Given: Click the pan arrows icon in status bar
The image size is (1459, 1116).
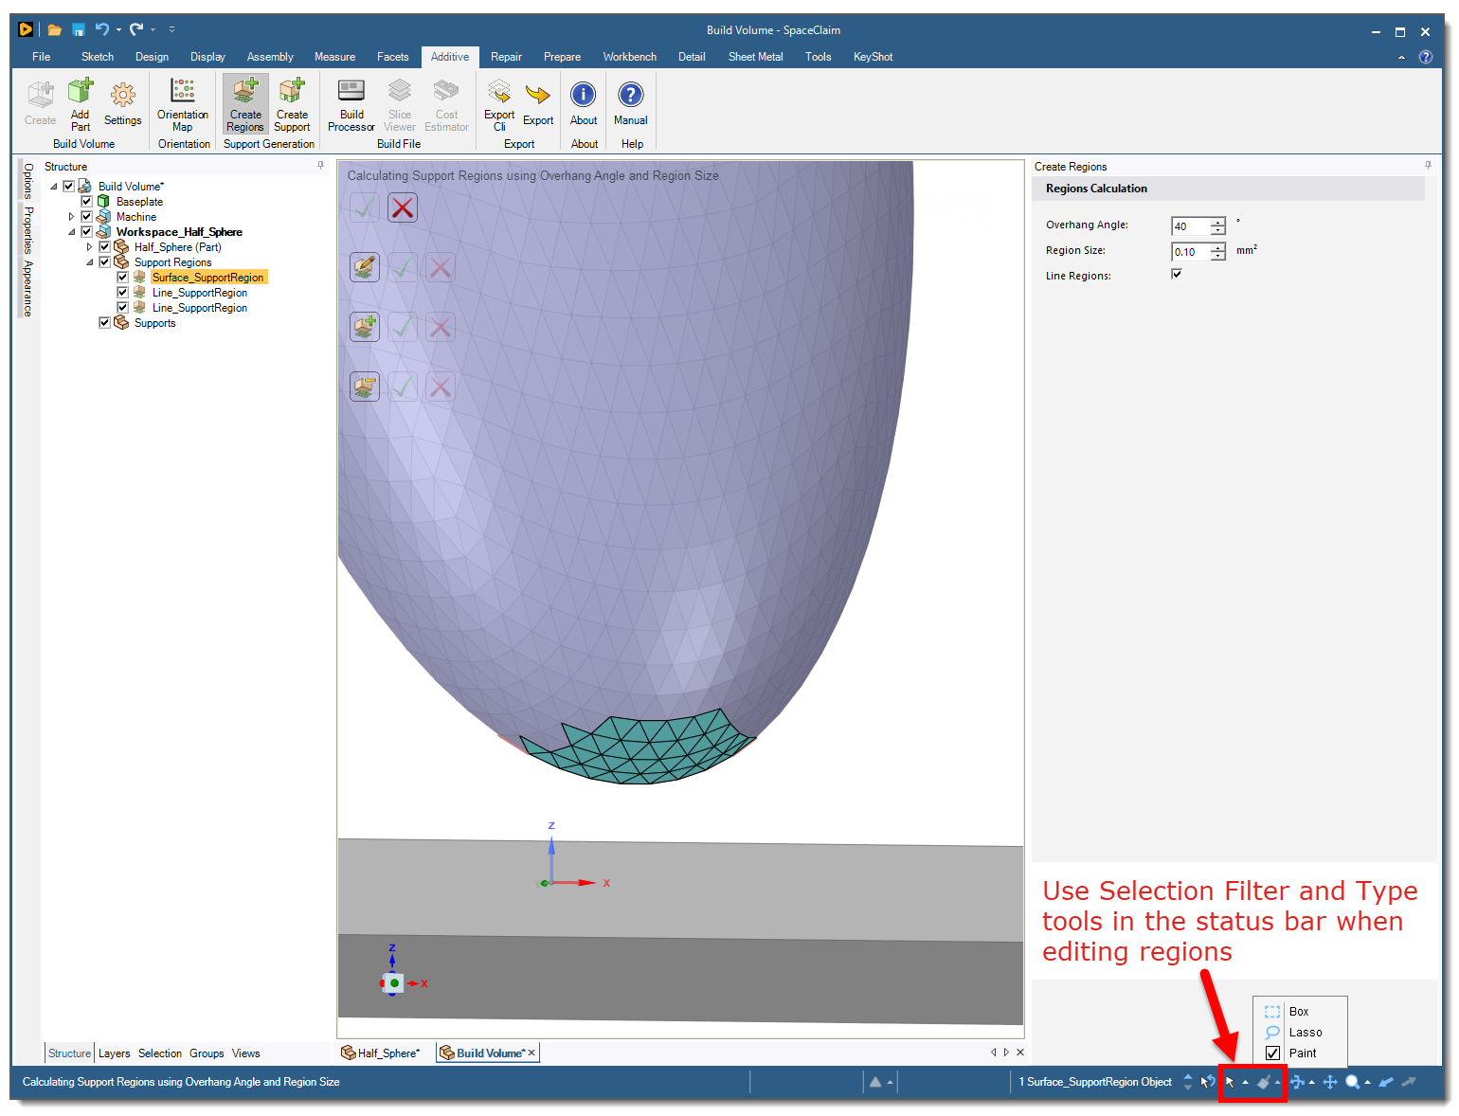Looking at the screenshot, I should (1330, 1082).
